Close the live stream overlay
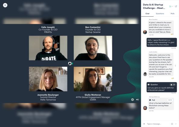The height and width of the screenshot is (127, 179). (x=5, y=5)
